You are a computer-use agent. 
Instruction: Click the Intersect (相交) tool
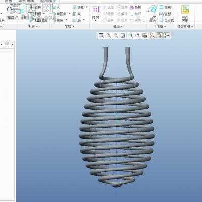pyautogui.click(x=122, y=20)
